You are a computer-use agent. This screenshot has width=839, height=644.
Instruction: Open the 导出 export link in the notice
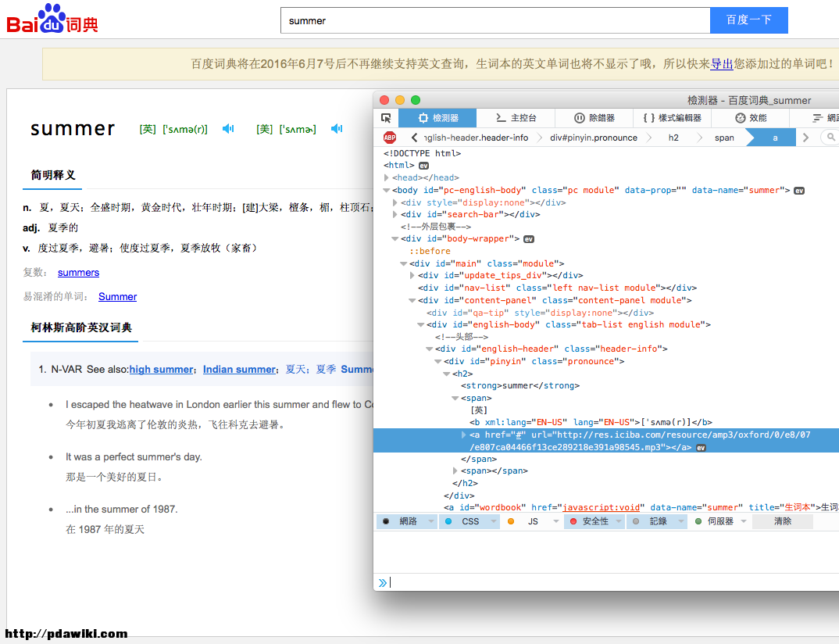click(x=721, y=64)
